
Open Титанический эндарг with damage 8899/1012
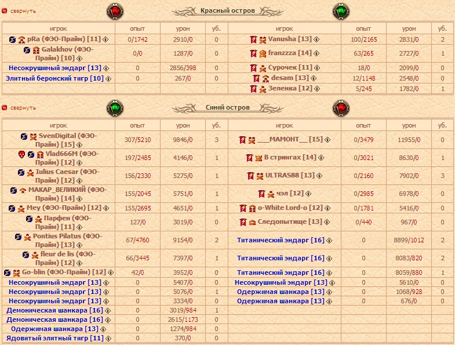point(281,240)
